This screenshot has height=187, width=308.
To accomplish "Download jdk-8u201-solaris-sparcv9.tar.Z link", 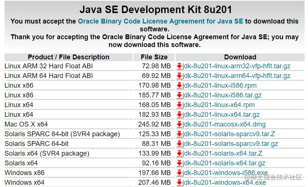I will [x=229, y=134].
